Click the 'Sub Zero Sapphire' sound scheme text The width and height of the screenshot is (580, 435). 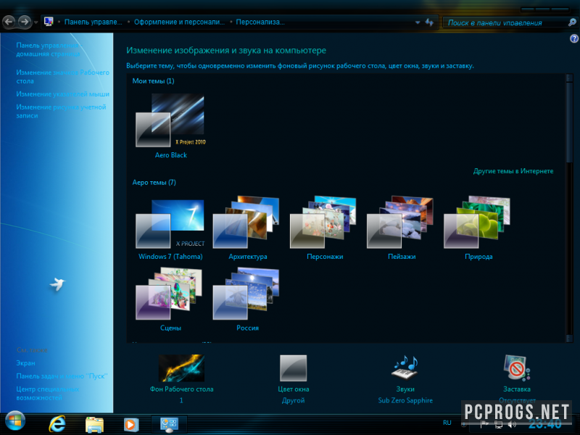[x=405, y=400]
